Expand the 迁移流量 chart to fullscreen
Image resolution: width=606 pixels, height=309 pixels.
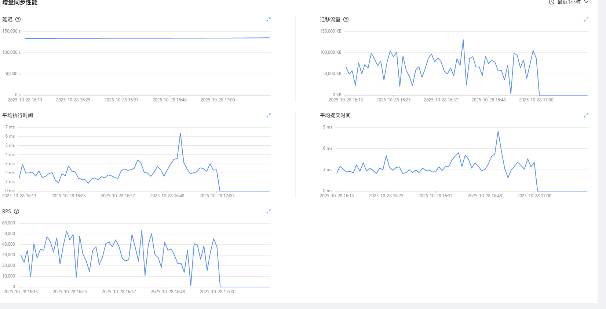pyautogui.click(x=586, y=19)
